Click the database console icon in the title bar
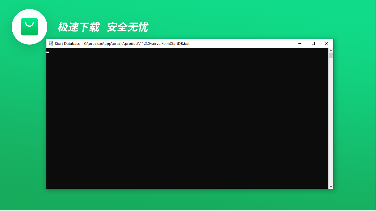376x211 pixels. tap(51, 43)
